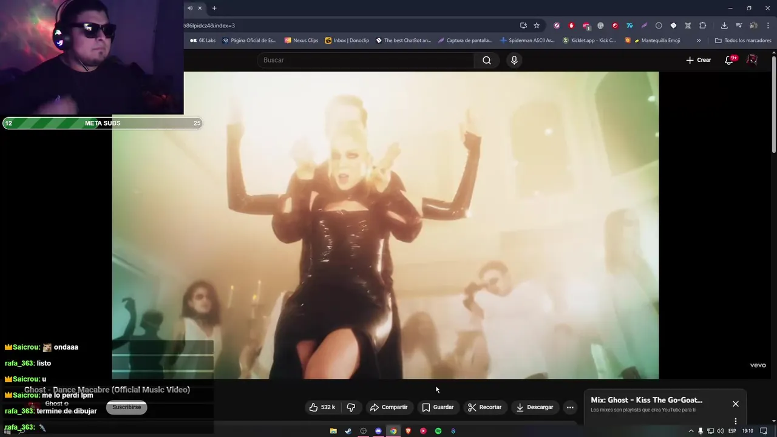Open Chrome three-dot menu
This screenshot has width=777, height=437.
768,25
